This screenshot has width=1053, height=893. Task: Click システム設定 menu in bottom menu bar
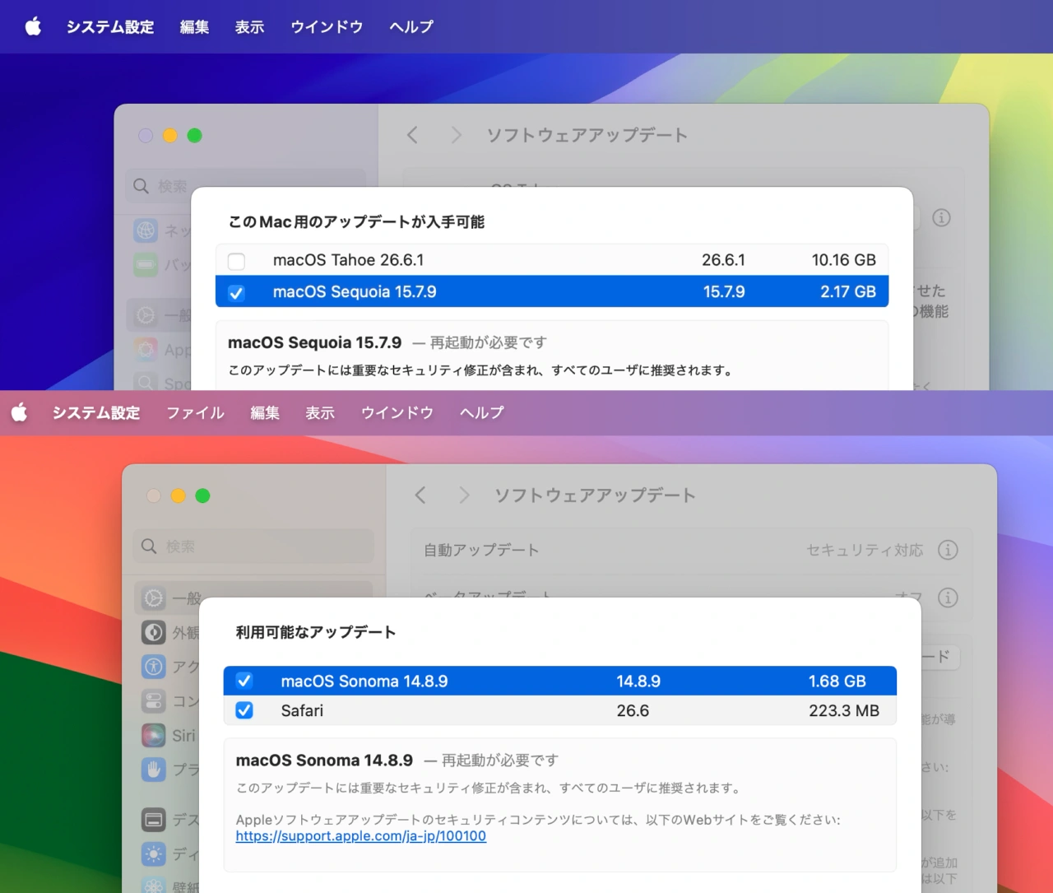coord(96,412)
